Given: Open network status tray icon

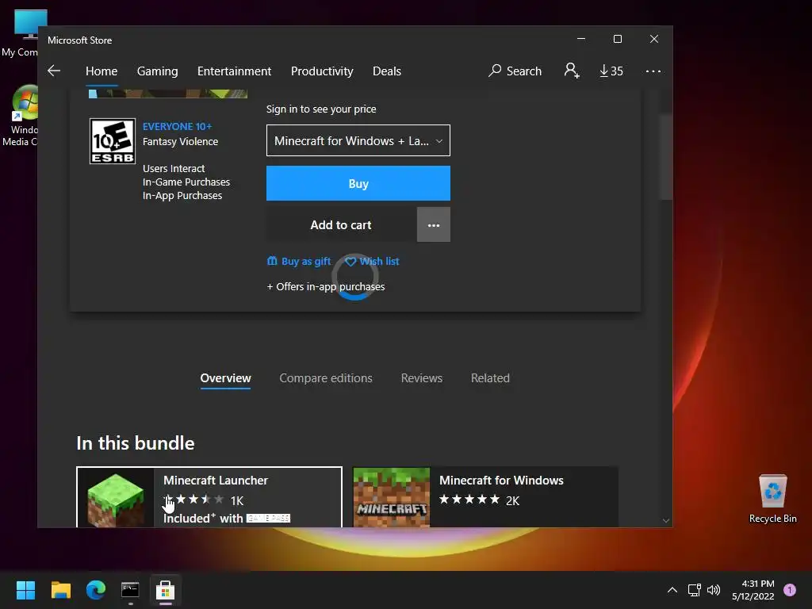Looking at the screenshot, I should [694, 590].
